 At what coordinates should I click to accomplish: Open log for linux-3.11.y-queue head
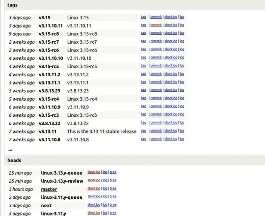pyautogui.click(x=105, y=196)
